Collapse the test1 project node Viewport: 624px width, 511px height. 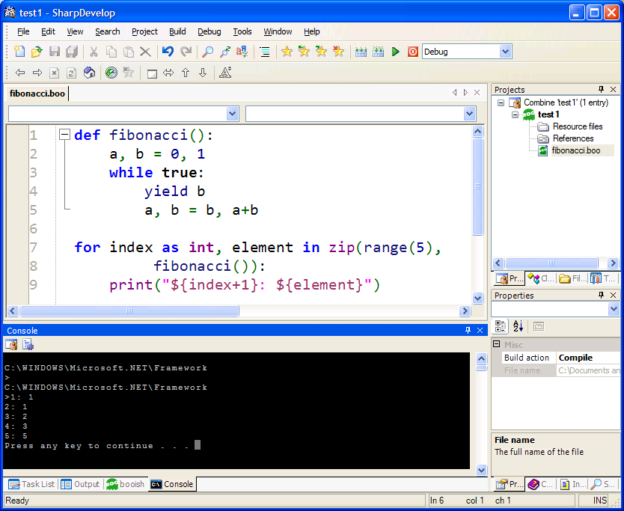[x=515, y=114]
